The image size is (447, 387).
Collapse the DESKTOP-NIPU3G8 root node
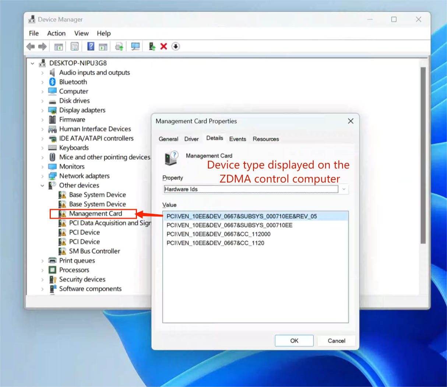tap(32, 63)
